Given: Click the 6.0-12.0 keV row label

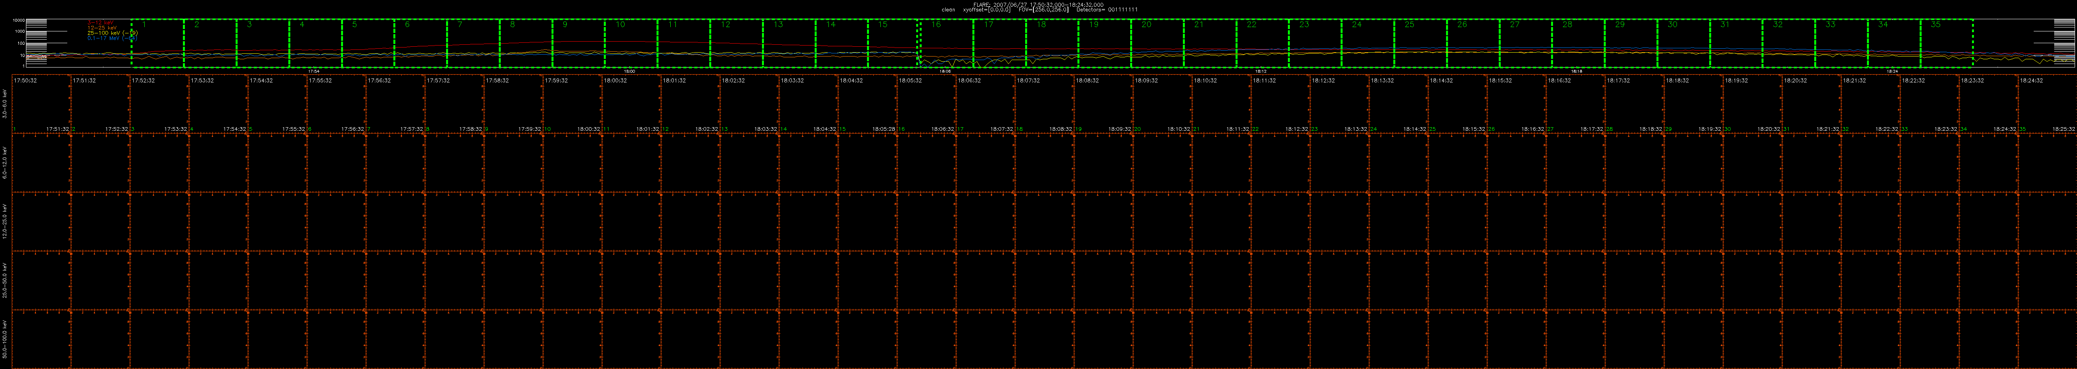Looking at the screenshot, I should 5,163.
